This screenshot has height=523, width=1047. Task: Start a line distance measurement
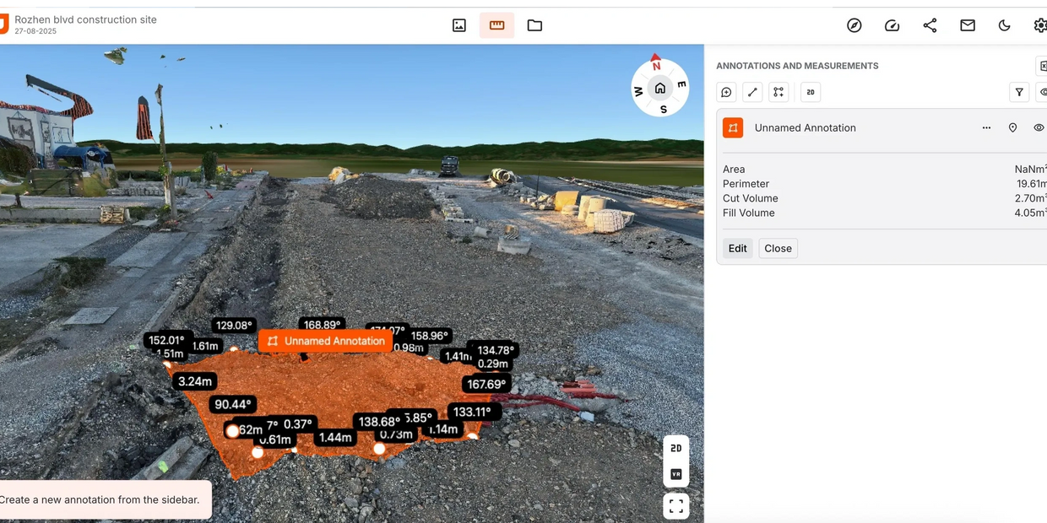pyautogui.click(x=752, y=92)
